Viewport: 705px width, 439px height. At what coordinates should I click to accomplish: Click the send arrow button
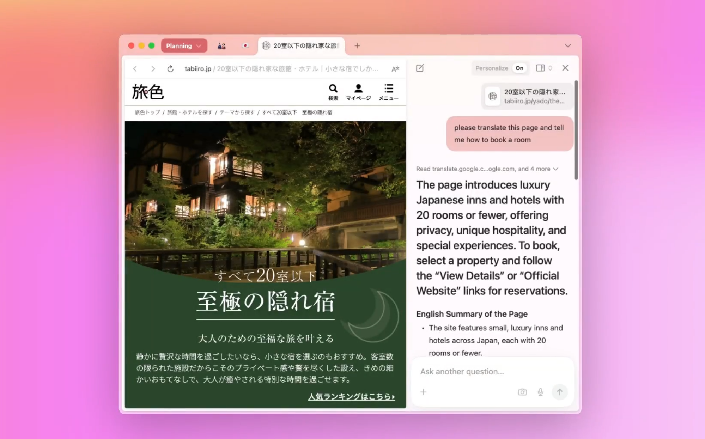[x=559, y=392]
